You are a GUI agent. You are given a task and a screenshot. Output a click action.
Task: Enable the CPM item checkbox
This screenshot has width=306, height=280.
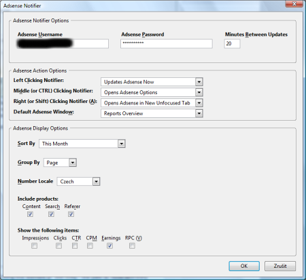coord(90,245)
